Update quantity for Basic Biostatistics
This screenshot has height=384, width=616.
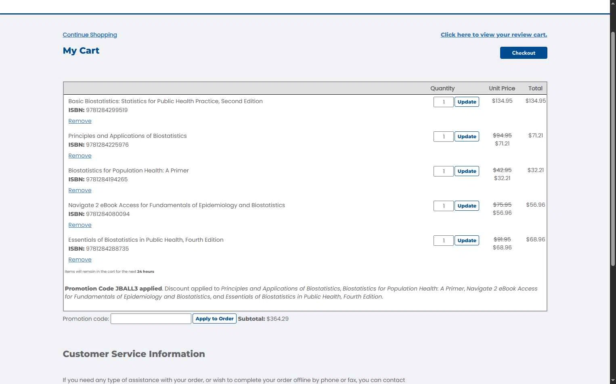(x=467, y=102)
